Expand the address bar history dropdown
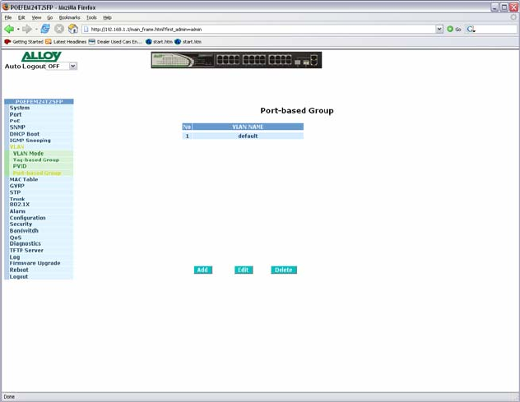This screenshot has width=520, height=402. point(439,29)
